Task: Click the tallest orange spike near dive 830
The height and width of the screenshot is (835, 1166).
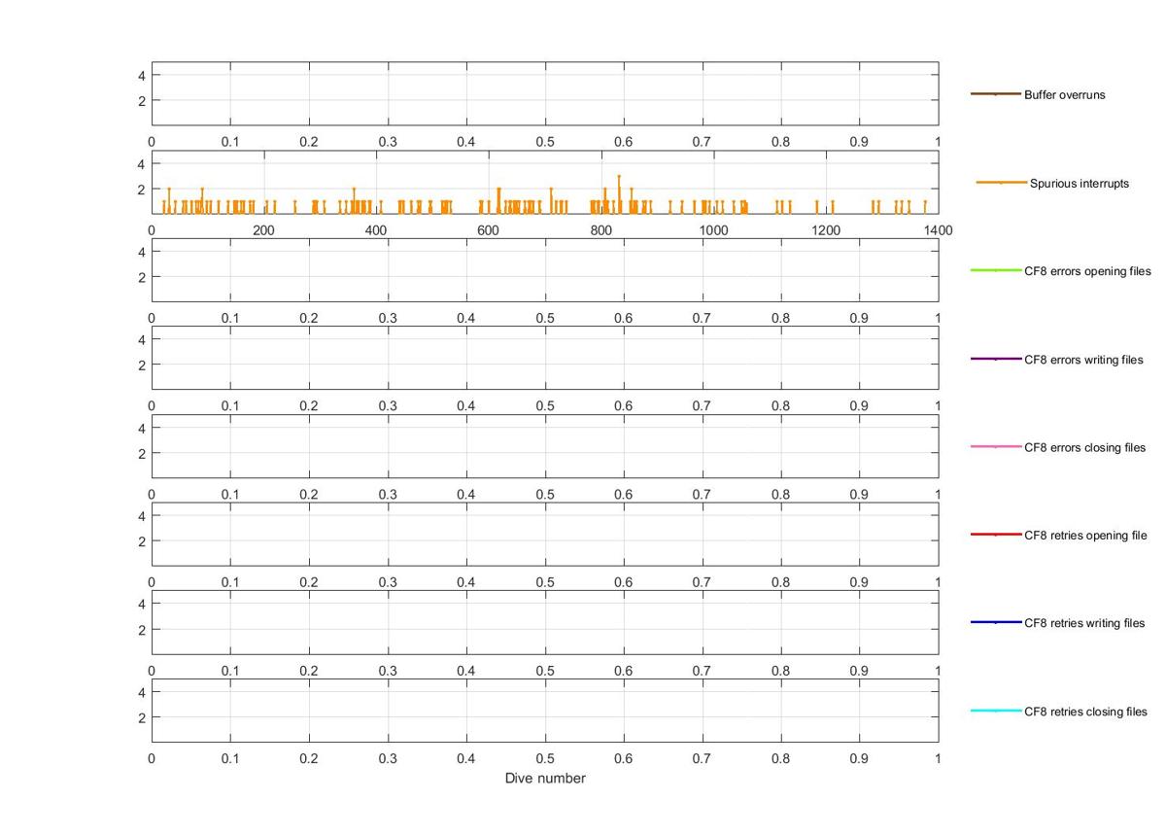Action: [619, 192]
